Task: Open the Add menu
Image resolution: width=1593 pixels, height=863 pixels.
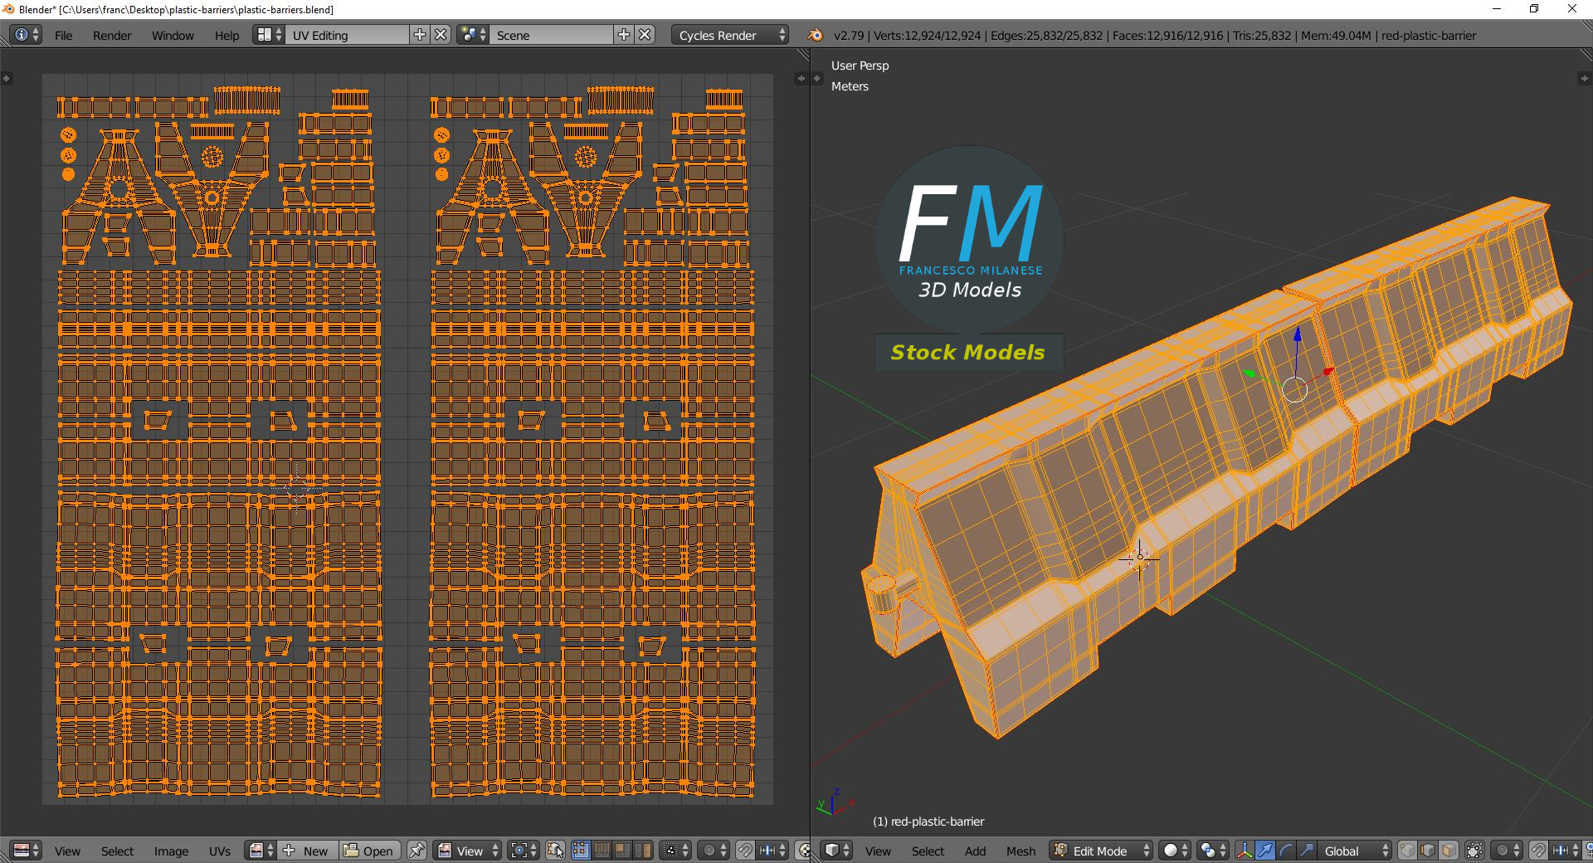Action: tap(975, 851)
